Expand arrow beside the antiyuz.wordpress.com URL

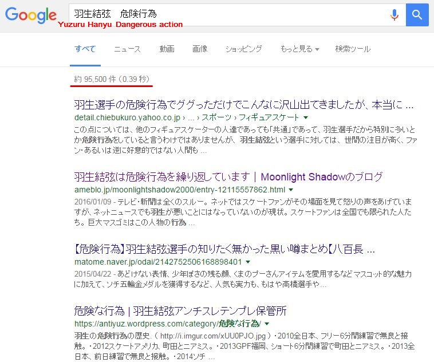tap(267, 324)
